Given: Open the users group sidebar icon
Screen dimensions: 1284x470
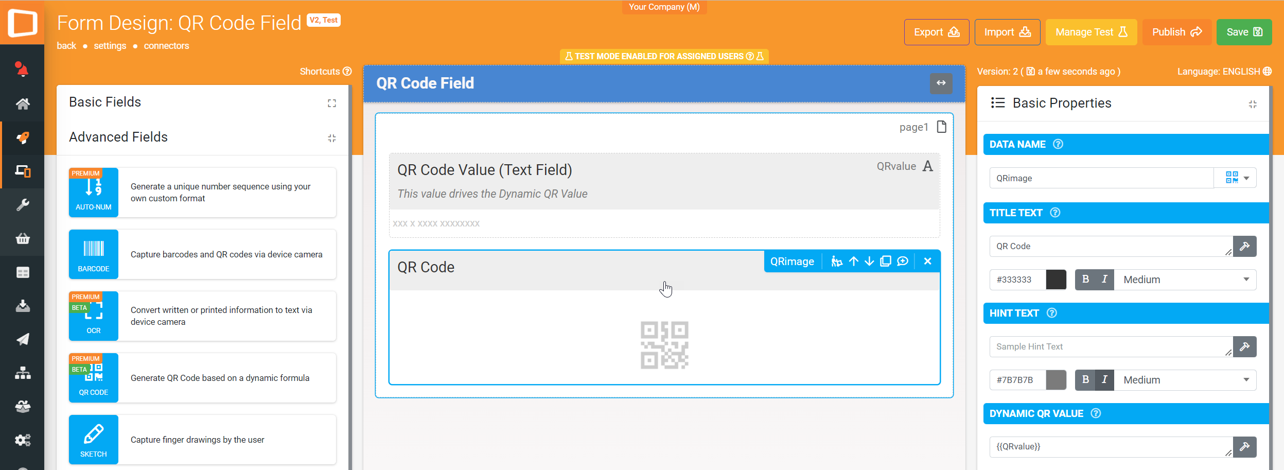Looking at the screenshot, I should (x=22, y=407).
